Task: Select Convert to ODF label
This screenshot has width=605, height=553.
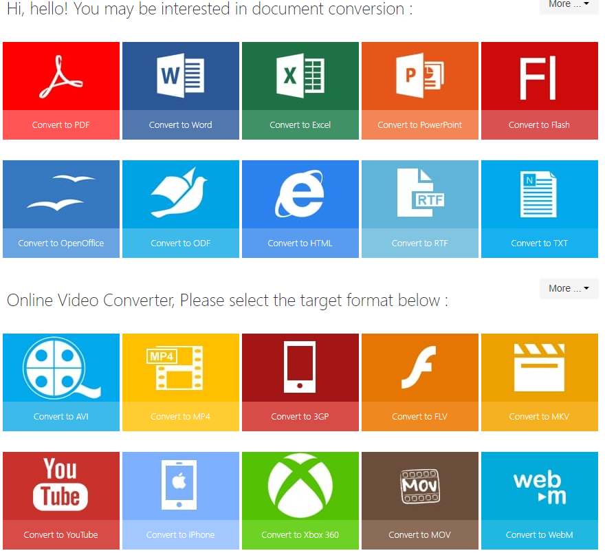Action: point(181,243)
